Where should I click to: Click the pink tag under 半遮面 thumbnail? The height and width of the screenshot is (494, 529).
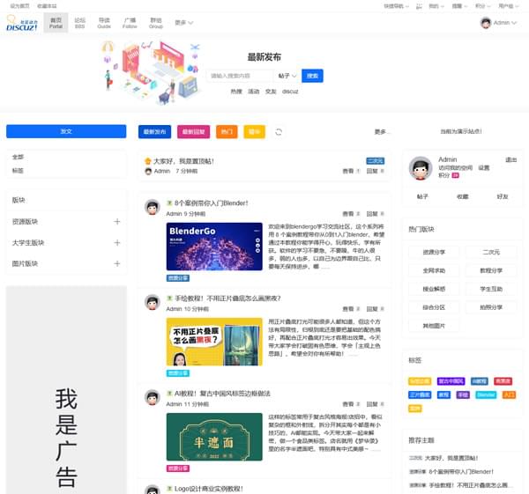[x=178, y=468]
